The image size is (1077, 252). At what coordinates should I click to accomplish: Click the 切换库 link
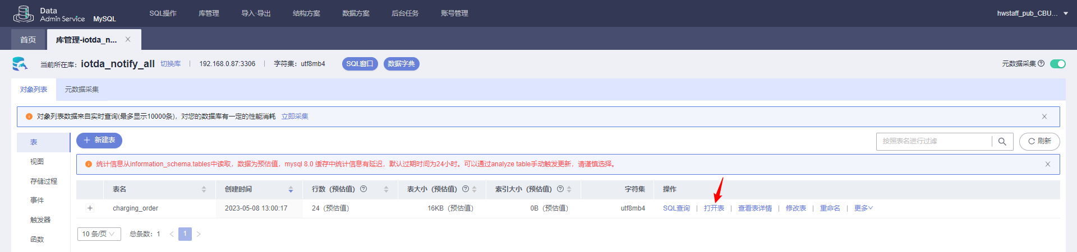click(x=171, y=64)
